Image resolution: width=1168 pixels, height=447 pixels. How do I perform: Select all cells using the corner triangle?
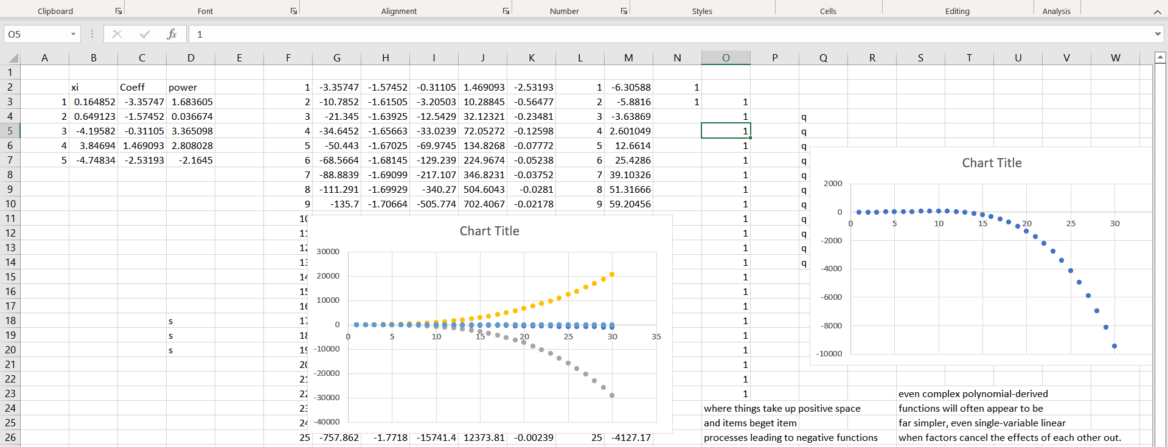(13, 58)
